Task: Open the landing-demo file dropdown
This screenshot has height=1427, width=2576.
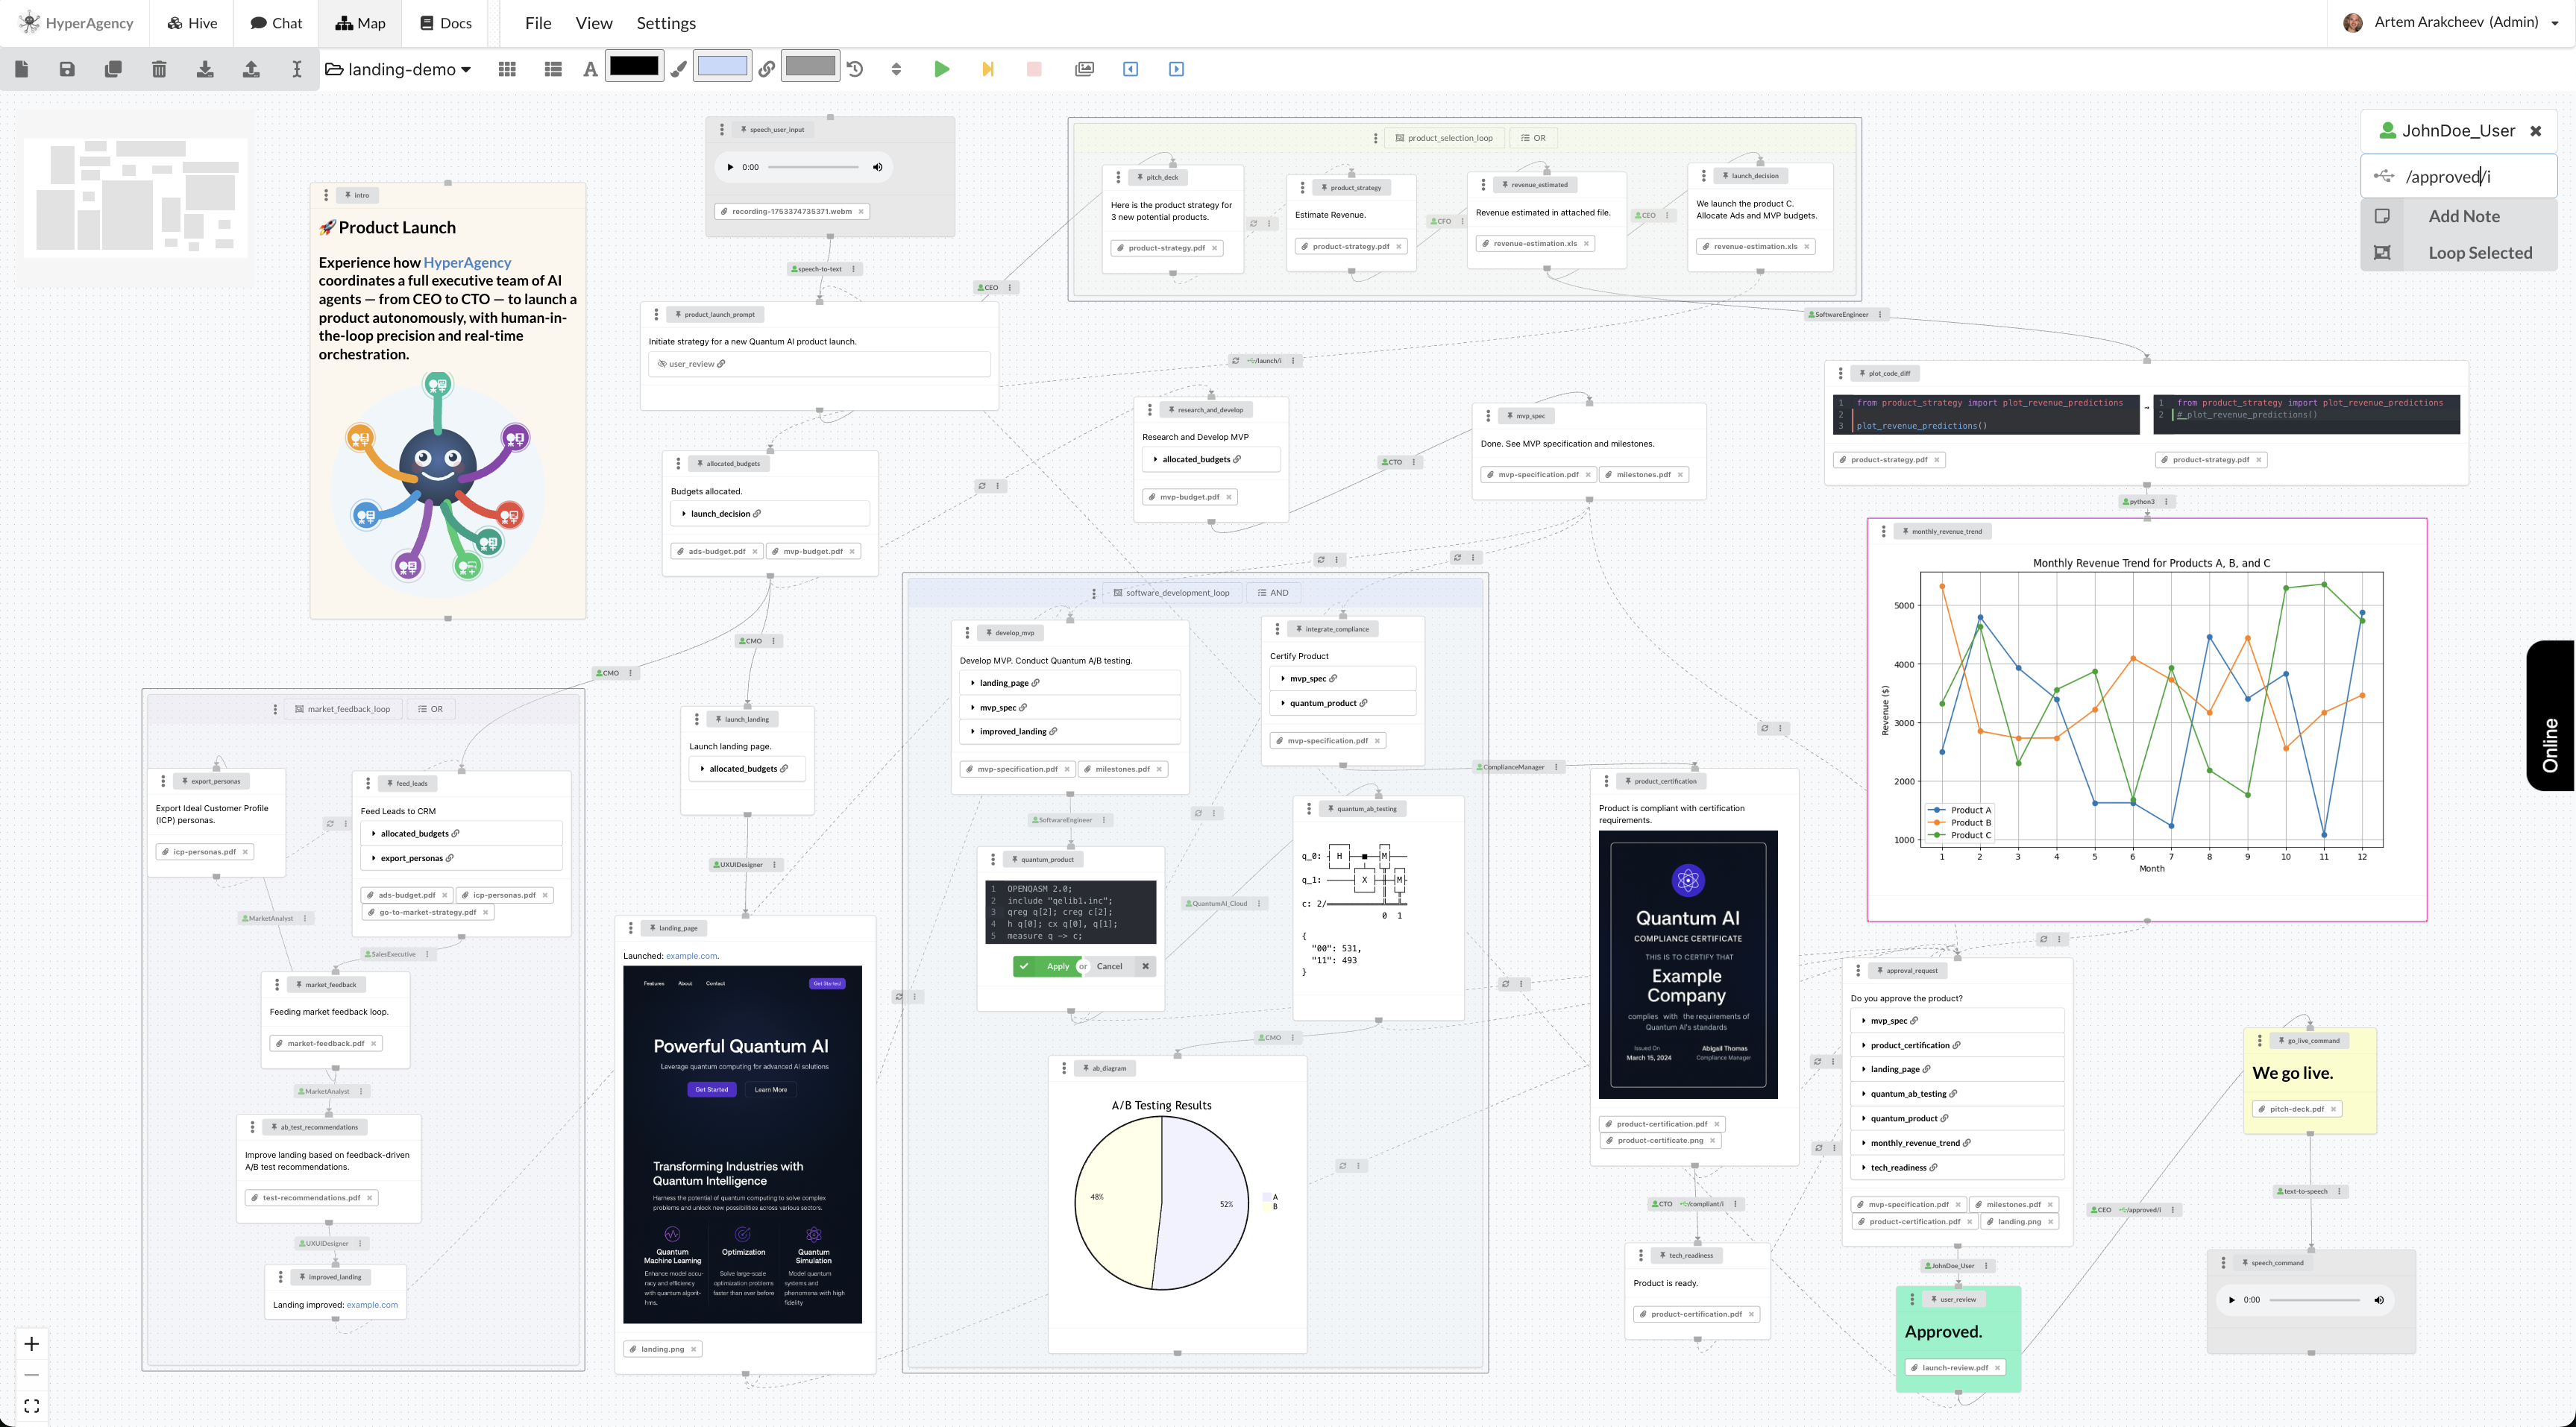Action: (398, 69)
